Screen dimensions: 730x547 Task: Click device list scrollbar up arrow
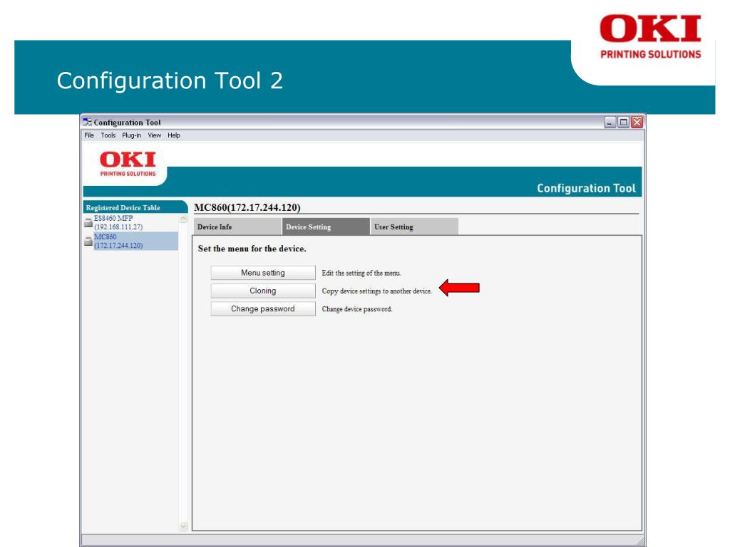point(183,219)
